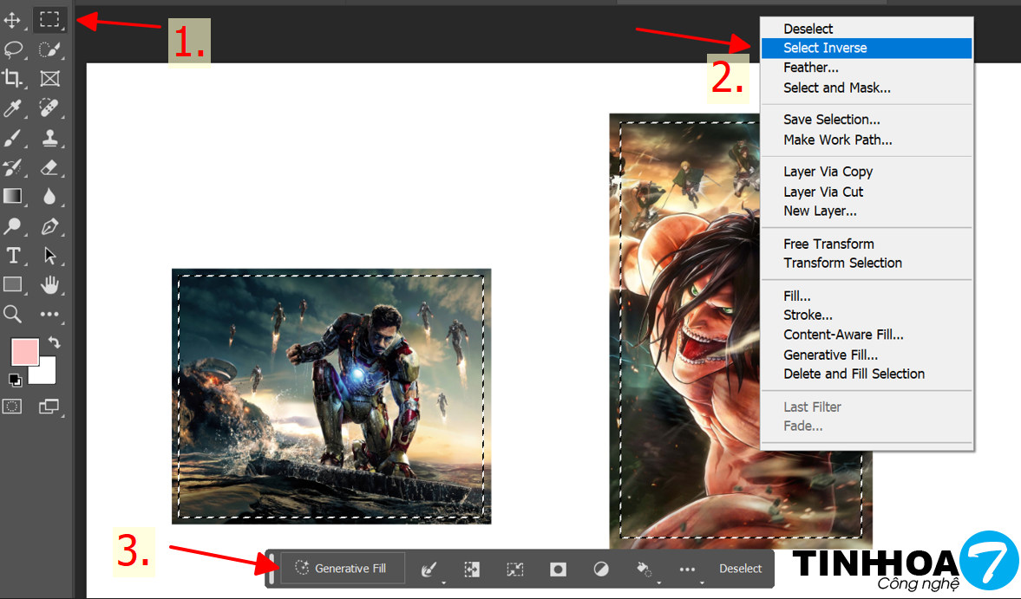Viewport: 1021px width, 599px height.
Task: Pick the Pen tool
Action: point(49,227)
